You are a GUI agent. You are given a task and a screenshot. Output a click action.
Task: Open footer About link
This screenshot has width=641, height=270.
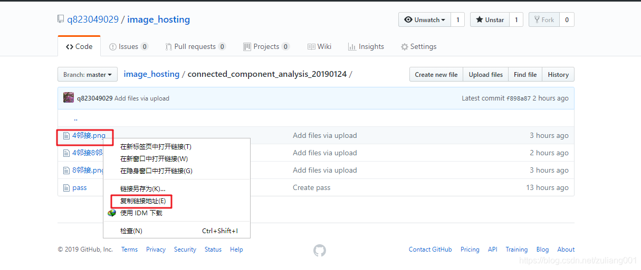click(x=566, y=249)
